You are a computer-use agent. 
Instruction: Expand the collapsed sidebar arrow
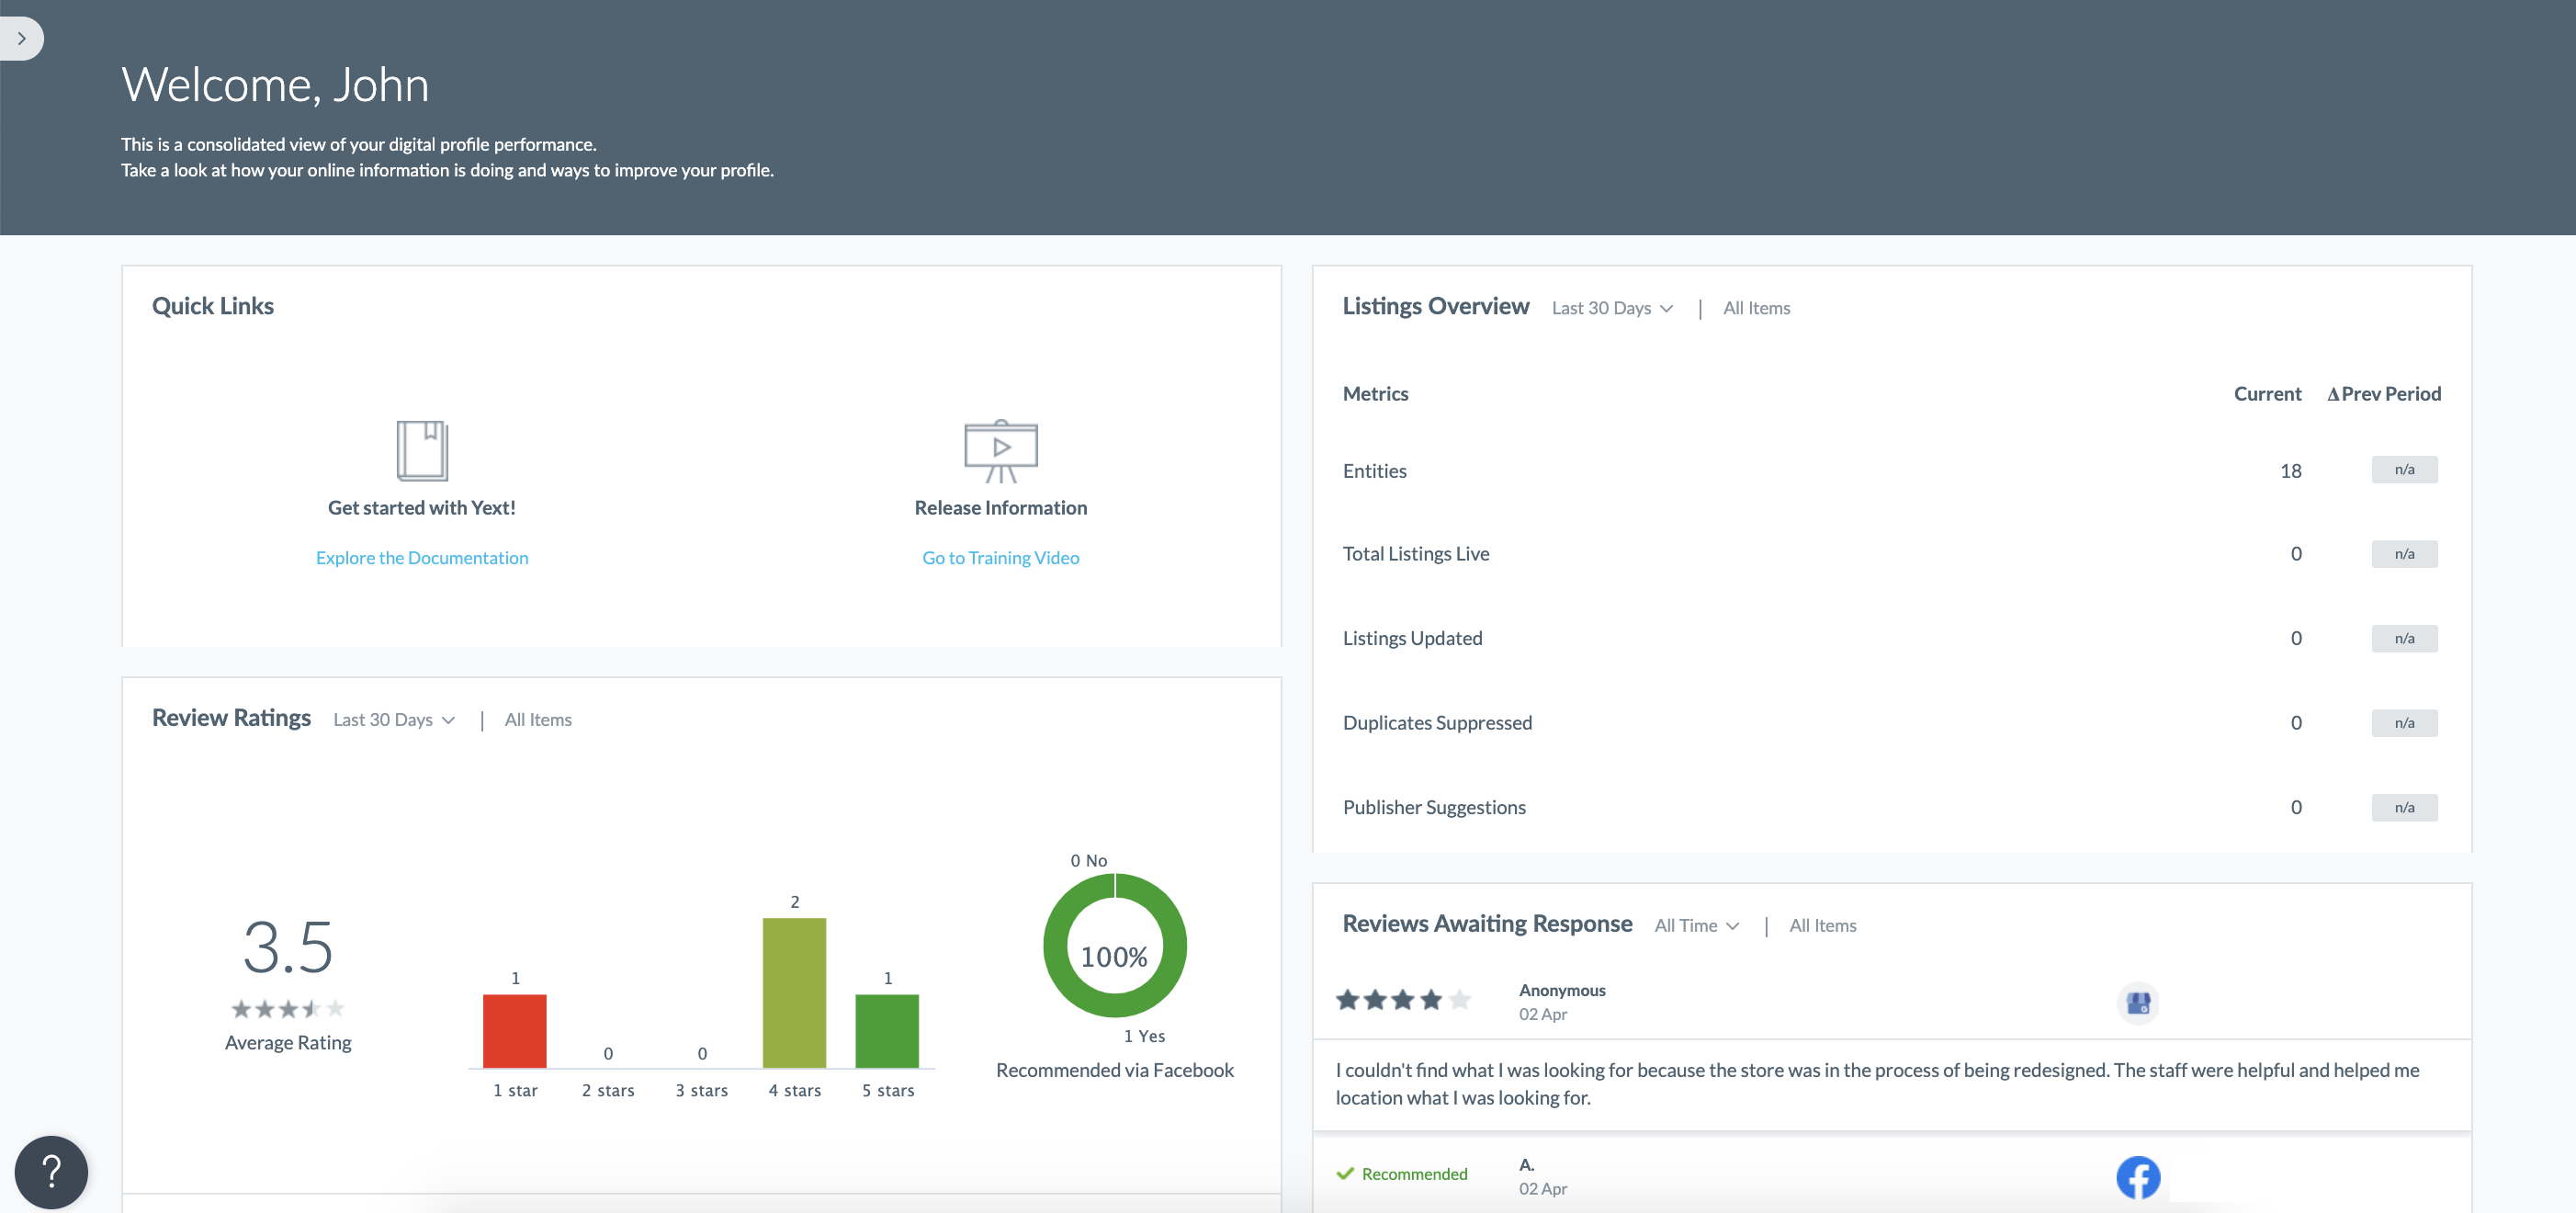[21, 38]
